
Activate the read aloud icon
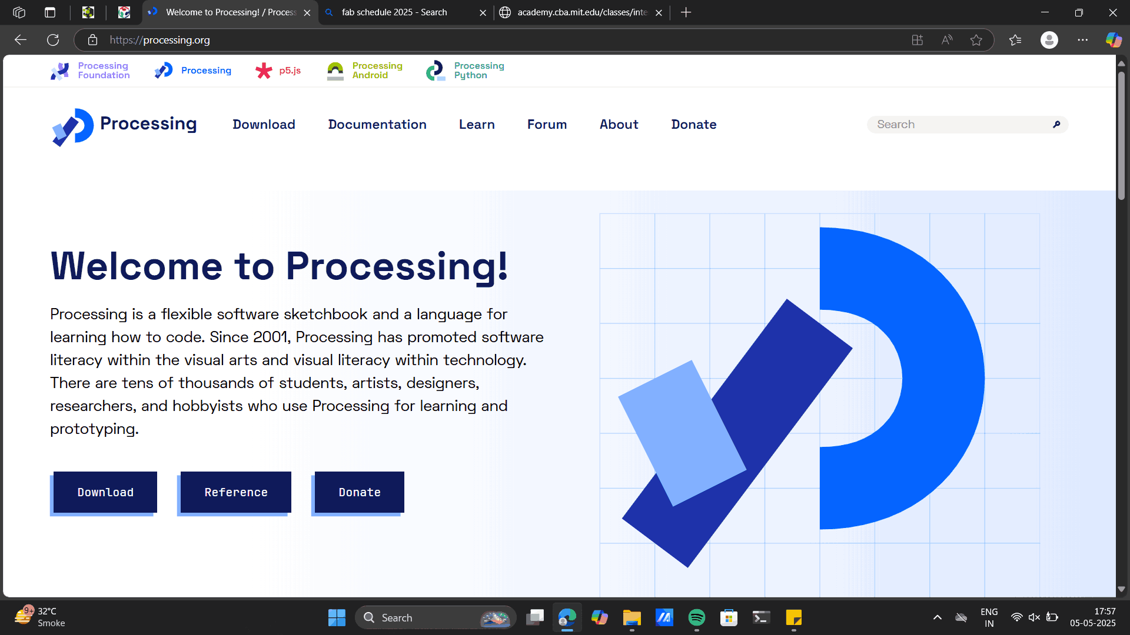pyautogui.click(x=946, y=40)
